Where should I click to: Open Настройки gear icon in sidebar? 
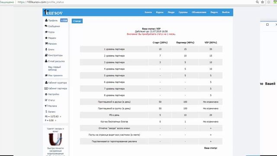pos(46,94)
